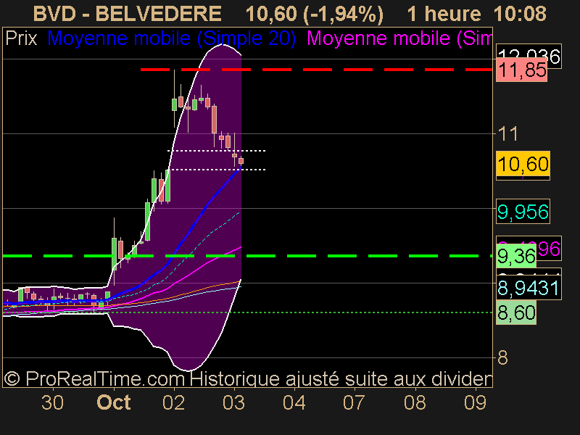Click the date 30 on time axis
Screen dimensions: 580x435
tap(52, 402)
